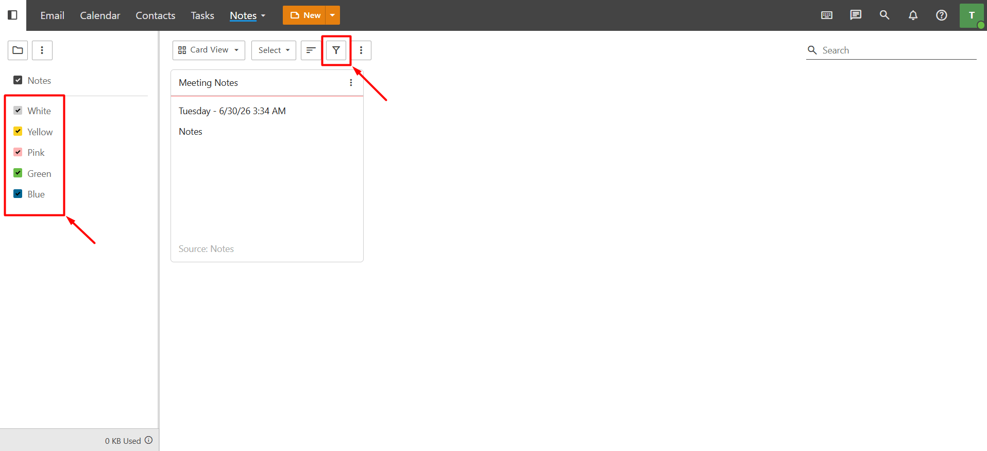Image resolution: width=987 pixels, height=451 pixels.
Task: Go to the Calendar section
Action: coord(100,15)
